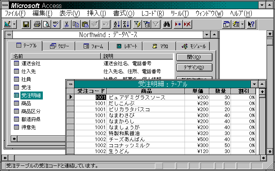The height and width of the screenshot is (171, 275).
Task: Open the レコード(R) menu
Action: pyautogui.click(x=153, y=14)
